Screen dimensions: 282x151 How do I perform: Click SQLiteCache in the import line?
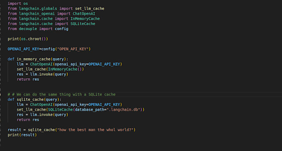click(x=83, y=24)
